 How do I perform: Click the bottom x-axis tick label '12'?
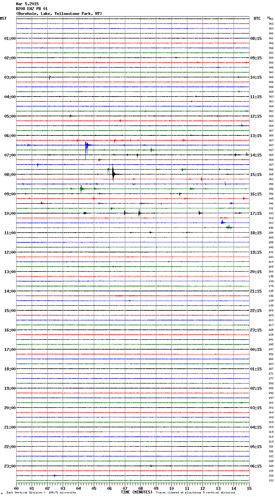coord(203,488)
